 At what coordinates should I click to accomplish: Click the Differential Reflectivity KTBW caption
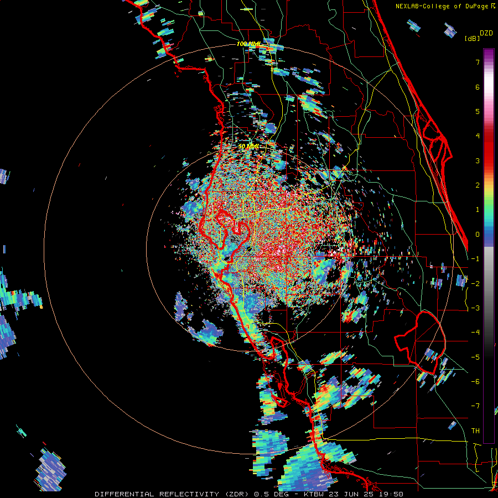click(x=249, y=494)
